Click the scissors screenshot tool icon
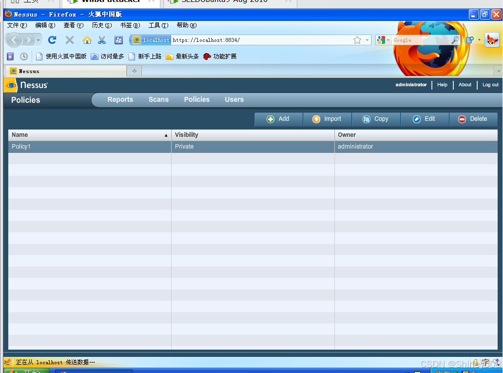 102,40
